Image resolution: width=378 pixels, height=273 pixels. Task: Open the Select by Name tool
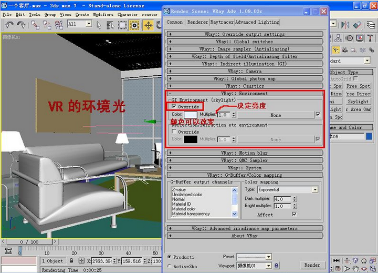click(x=110, y=25)
